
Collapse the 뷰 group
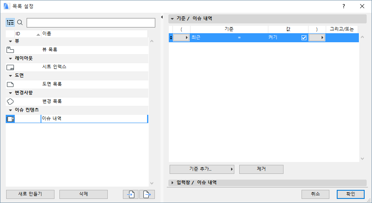click(10, 41)
